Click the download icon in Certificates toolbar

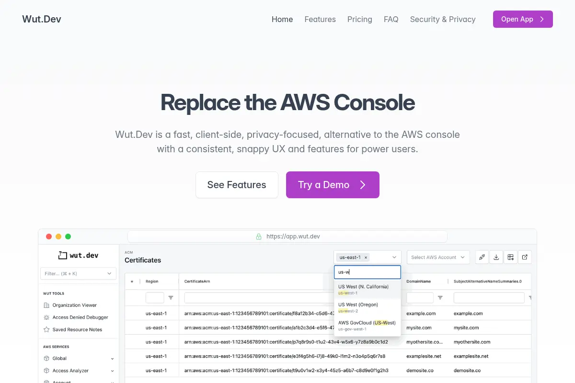[x=496, y=257]
